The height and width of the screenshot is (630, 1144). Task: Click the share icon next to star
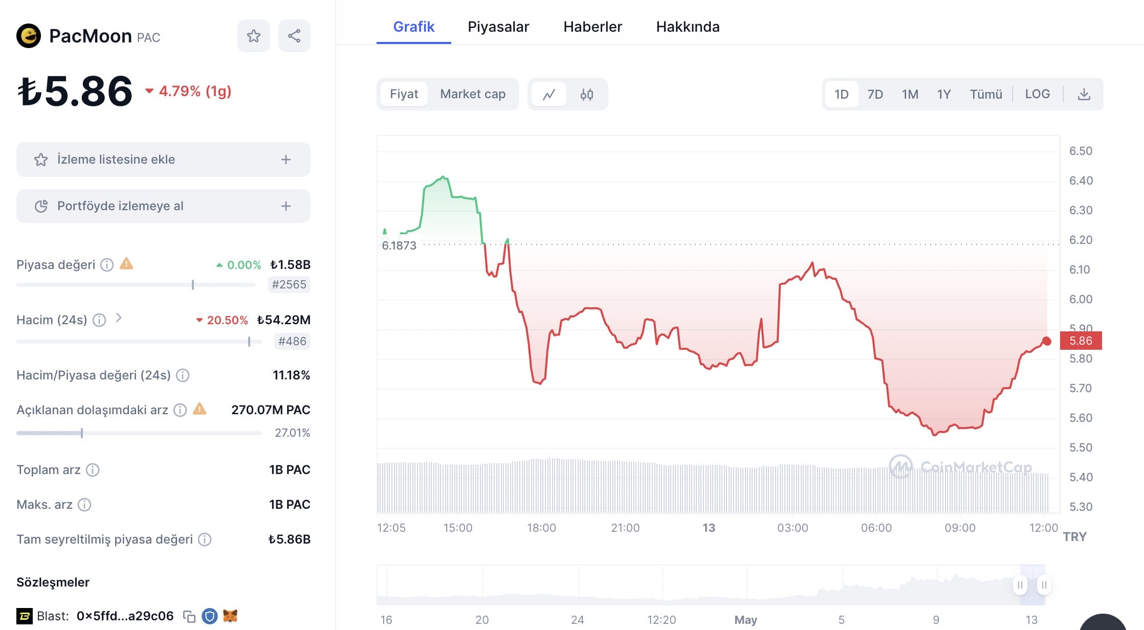294,36
